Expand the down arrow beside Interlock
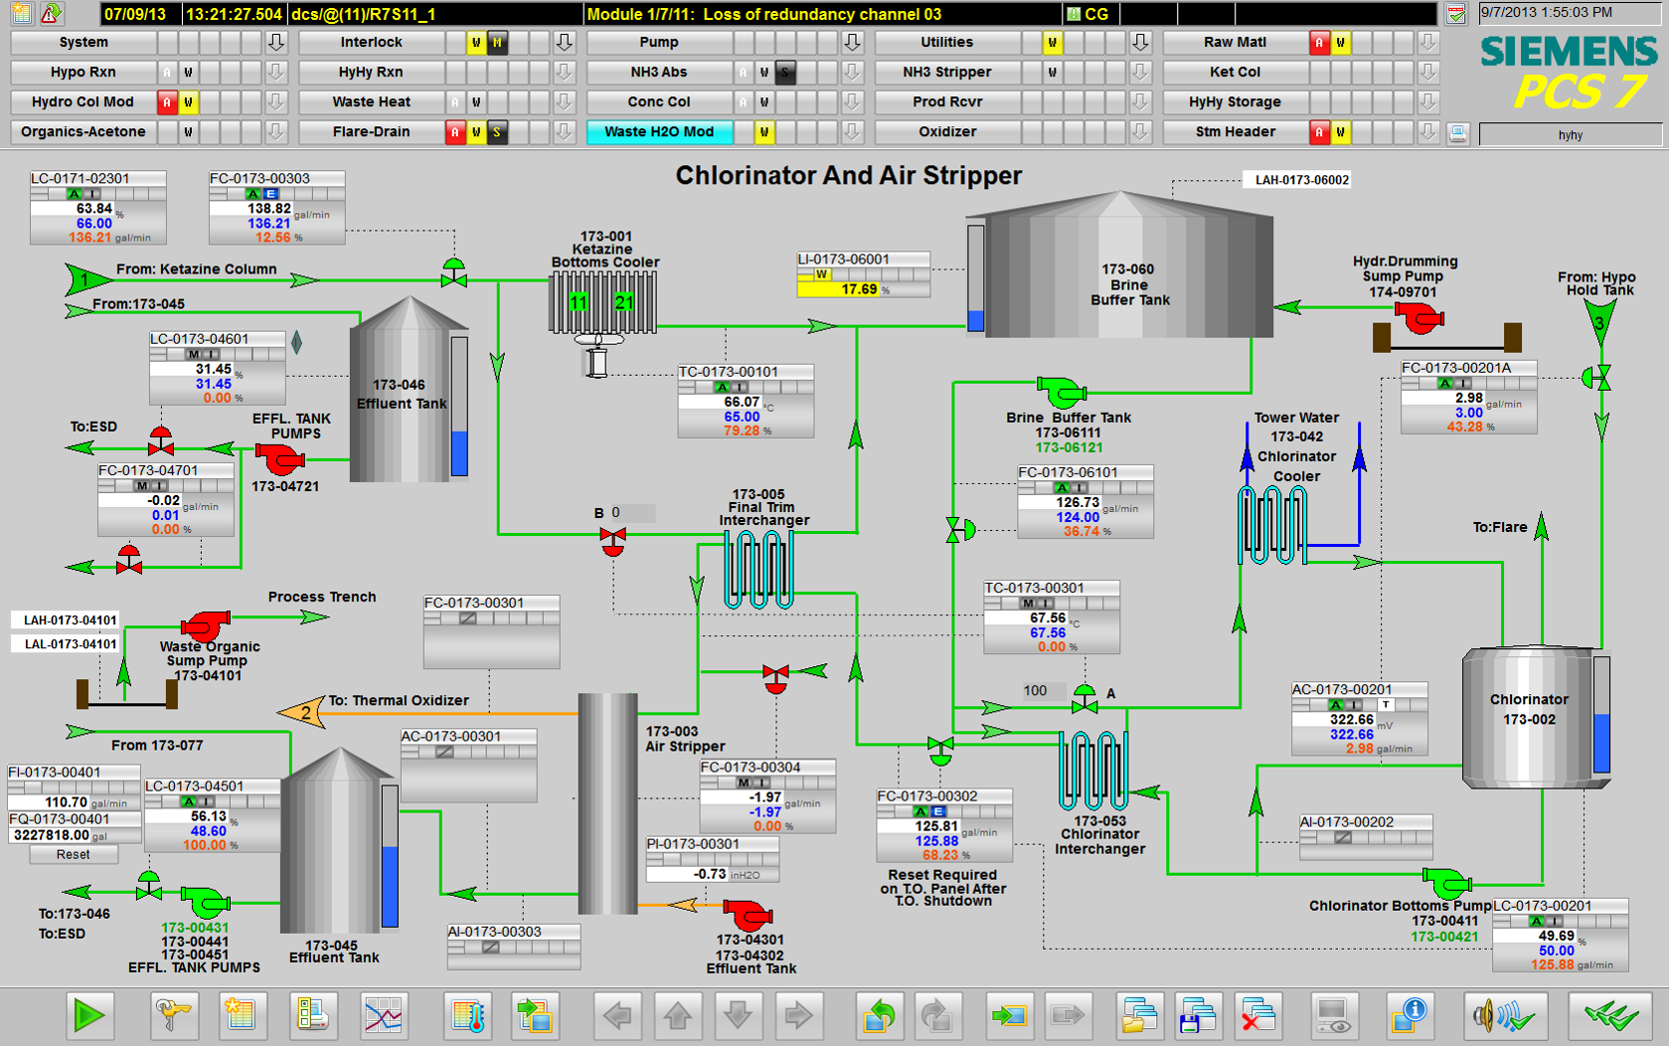 (x=565, y=43)
